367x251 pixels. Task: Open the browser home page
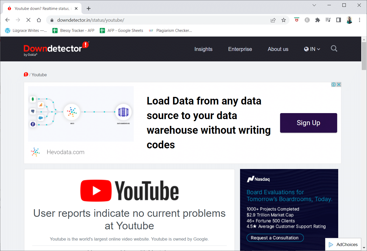coord(39,20)
